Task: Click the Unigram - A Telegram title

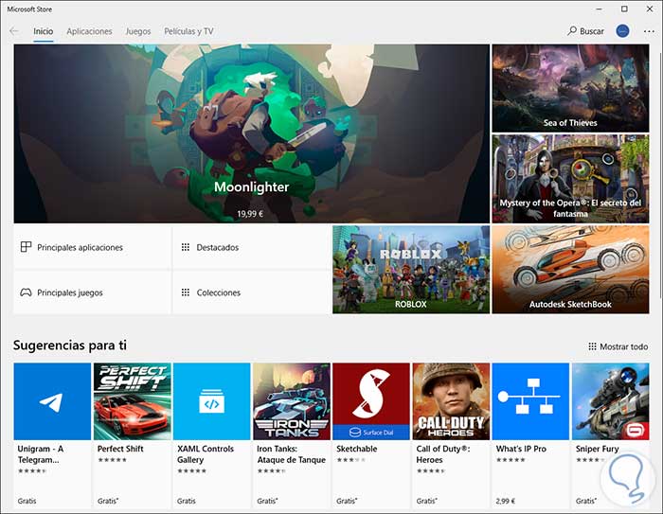Action: tap(40, 454)
